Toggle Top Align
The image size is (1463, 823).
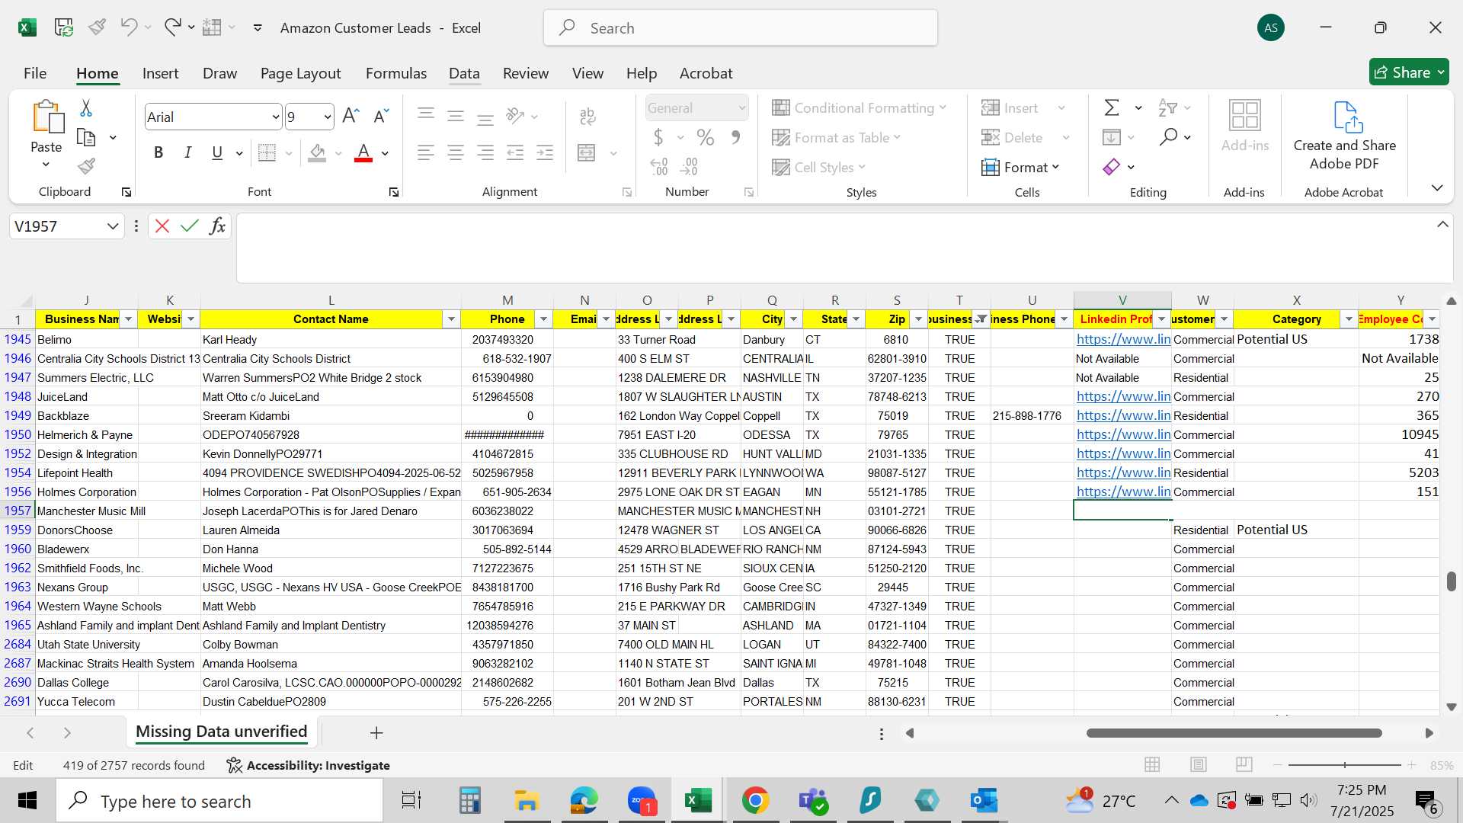coord(426,116)
